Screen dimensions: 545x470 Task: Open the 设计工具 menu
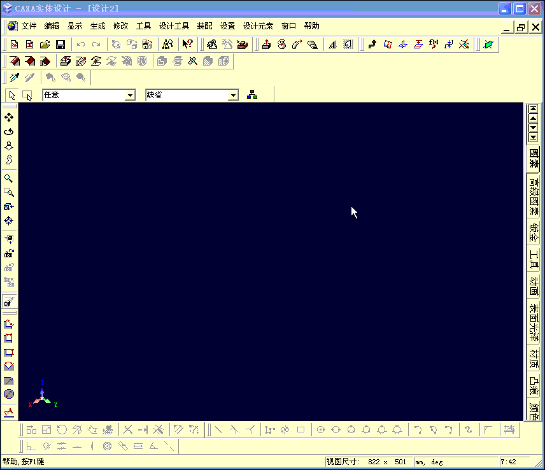point(174,26)
